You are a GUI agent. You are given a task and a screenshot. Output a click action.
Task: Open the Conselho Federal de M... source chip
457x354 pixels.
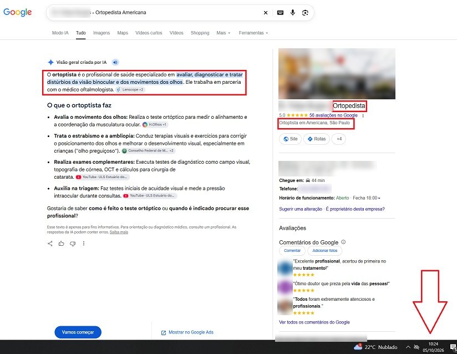[x=148, y=151]
